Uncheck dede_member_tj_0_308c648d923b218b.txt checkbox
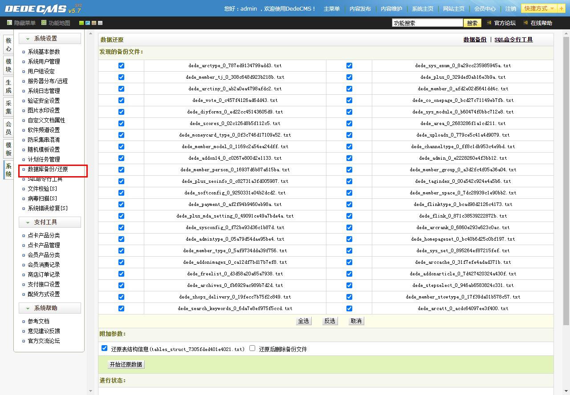 (x=121, y=77)
